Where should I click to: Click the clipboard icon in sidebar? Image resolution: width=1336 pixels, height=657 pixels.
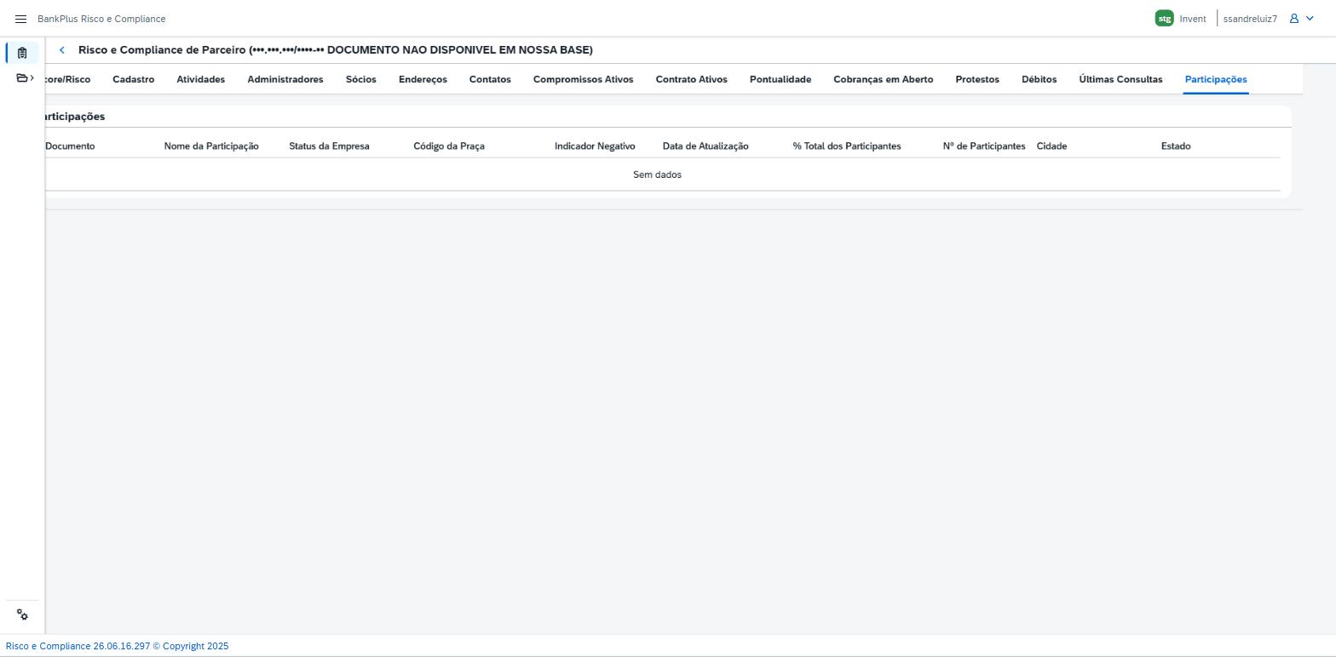click(x=22, y=53)
